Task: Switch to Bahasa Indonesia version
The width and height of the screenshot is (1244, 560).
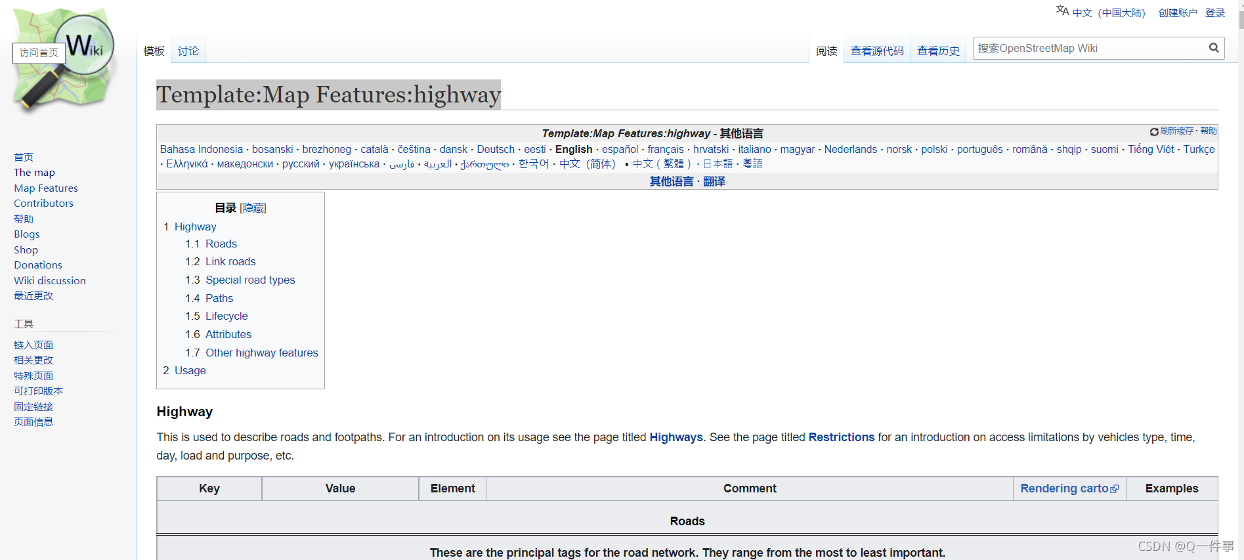Action: 201,149
